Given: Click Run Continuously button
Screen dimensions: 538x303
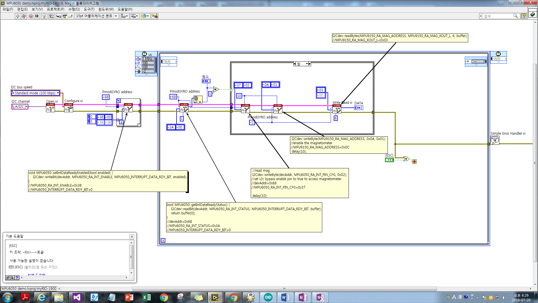Looking at the screenshot, I should click(24, 16).
